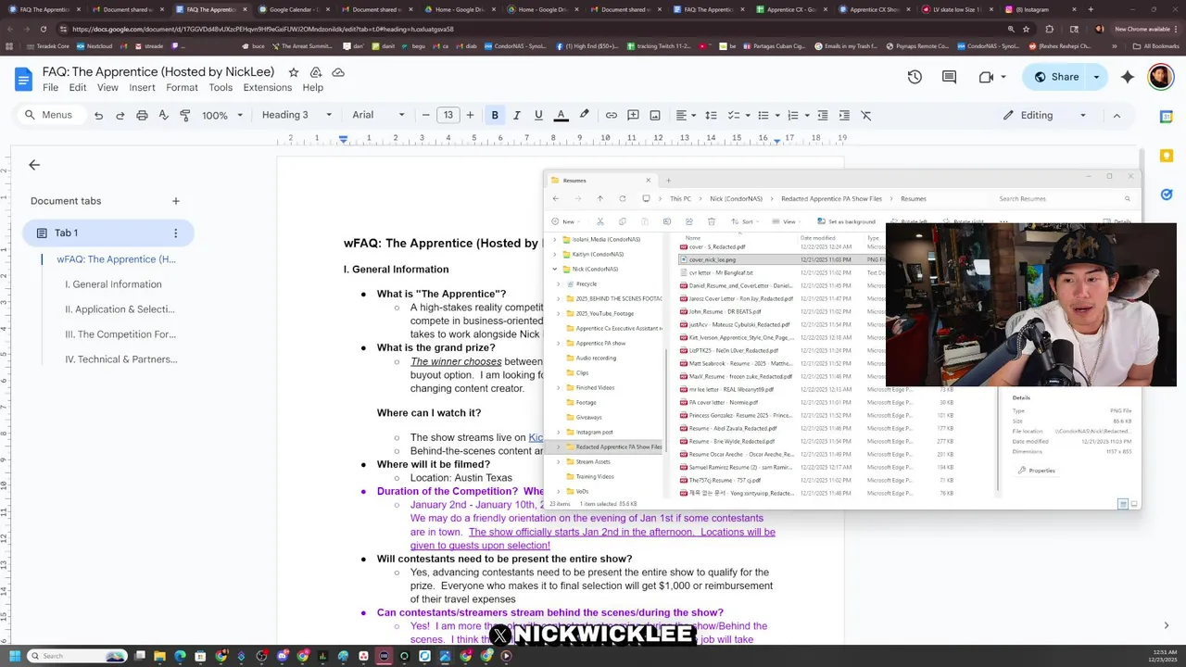The height and width of the screenshot is (667, 1186).
Task: Undo the last edit in Google Docs
Action: [x=98, y=115]
